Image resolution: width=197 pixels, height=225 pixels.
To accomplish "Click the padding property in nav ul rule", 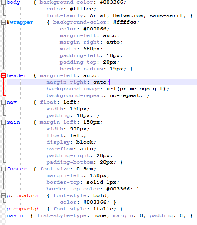I will (161, 216).
